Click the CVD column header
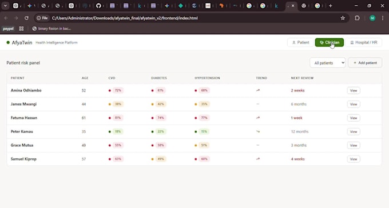Screen dimensions: 389x208 [112, 78]
